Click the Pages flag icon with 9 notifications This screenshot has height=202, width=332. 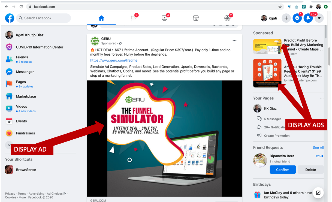pos(133,18)
